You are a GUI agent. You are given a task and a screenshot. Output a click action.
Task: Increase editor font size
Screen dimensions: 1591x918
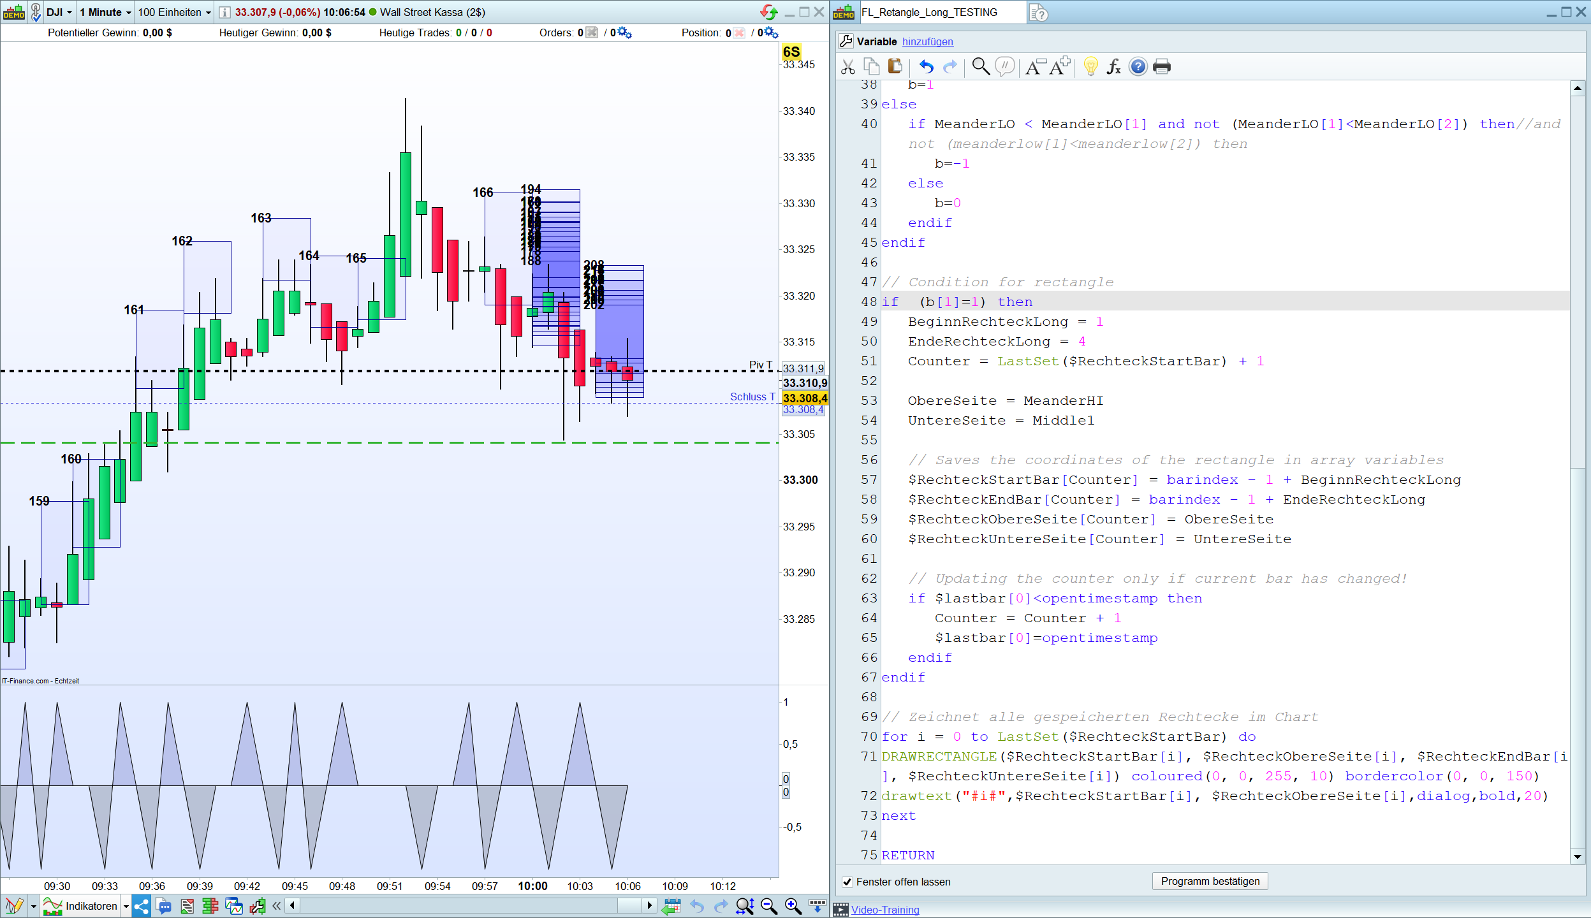pyautogui.click(x=1060, y=66)
